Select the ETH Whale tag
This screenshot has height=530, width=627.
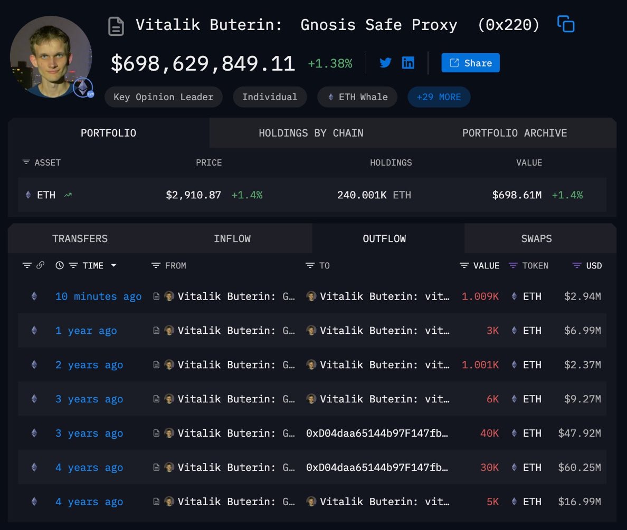click(x=357, y=97)
